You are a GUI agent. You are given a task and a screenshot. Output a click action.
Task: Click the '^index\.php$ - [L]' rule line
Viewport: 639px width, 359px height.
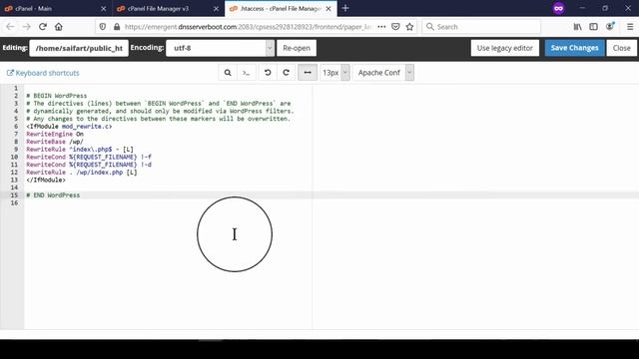point(80,150)
